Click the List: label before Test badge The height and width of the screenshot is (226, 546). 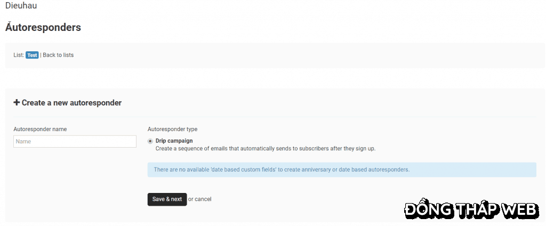coord(19,55)
